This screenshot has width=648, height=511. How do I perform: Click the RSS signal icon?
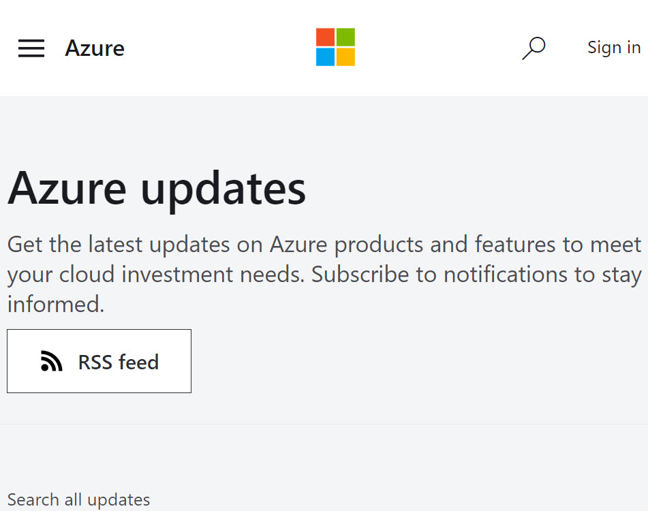click(x=52, y=361)
